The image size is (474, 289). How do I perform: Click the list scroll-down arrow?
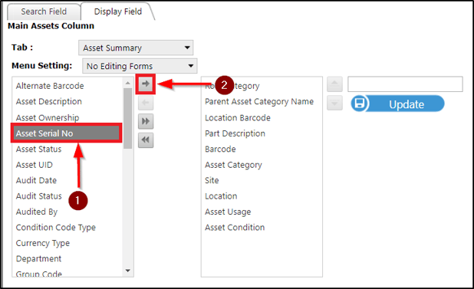[x=128, y=271]
